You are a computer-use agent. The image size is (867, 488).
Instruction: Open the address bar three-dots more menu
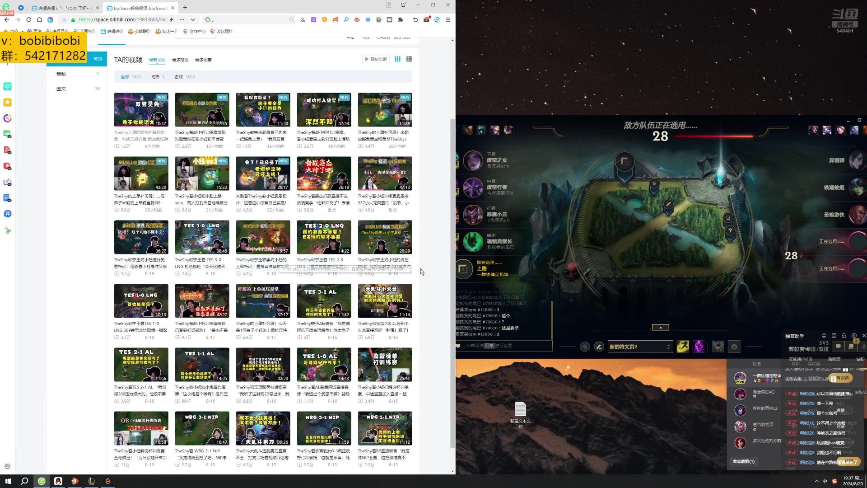pos(182,20)
